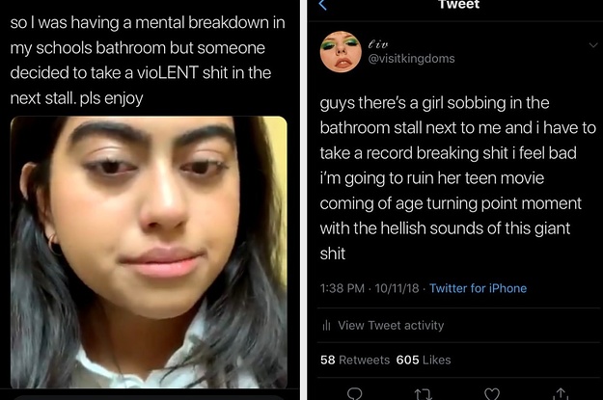
Task: Open the tweet options chevron
Action: pos(593,45)
